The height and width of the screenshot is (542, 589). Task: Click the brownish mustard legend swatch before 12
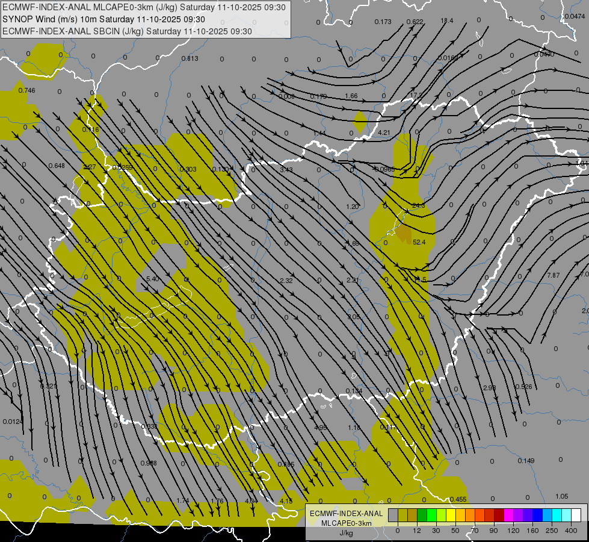(x=413, y=515)
